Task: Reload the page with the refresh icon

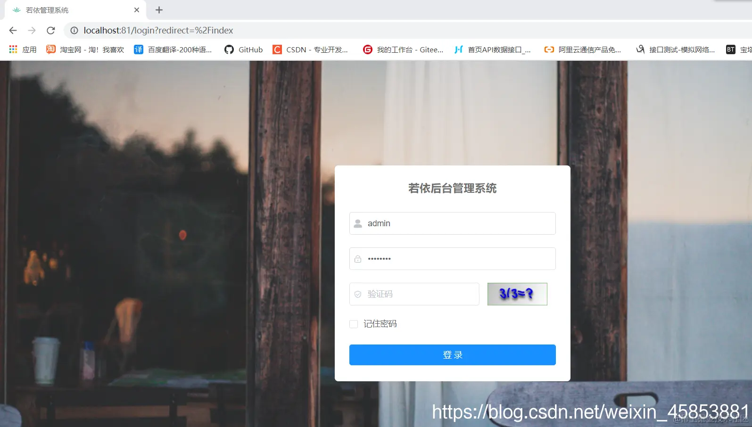Action: click(51, 30)
